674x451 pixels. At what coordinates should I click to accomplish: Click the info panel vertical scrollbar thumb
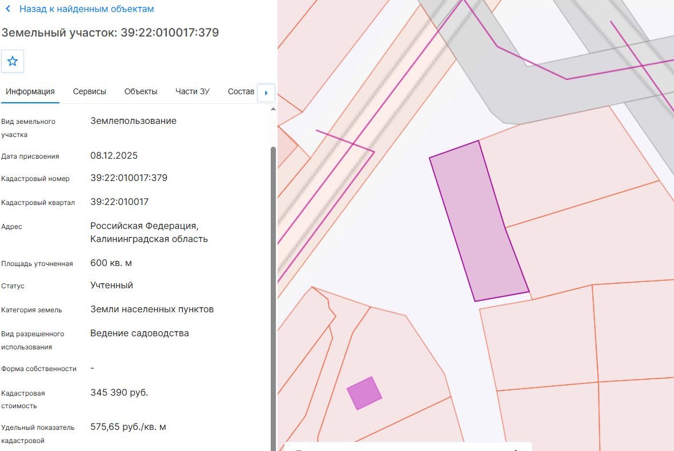[x=273, y=299]
